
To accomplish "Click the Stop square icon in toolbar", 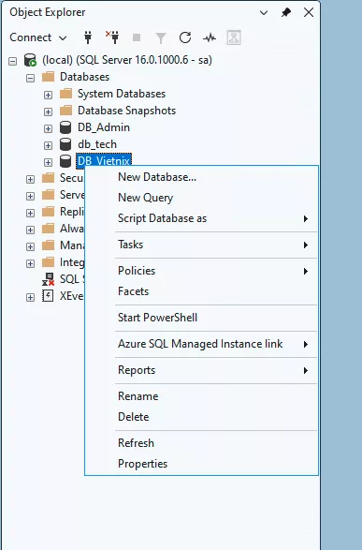I will (x=137, y=37).
